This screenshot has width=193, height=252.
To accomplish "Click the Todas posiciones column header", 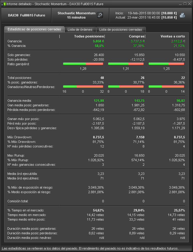I will 89,36.
